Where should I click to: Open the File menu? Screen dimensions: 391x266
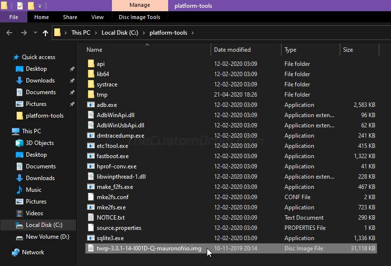click(x=14, y=17)
